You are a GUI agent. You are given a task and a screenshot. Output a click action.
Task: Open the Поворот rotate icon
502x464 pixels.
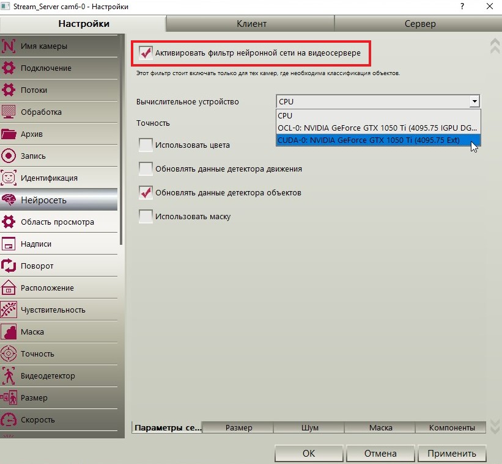9,266
